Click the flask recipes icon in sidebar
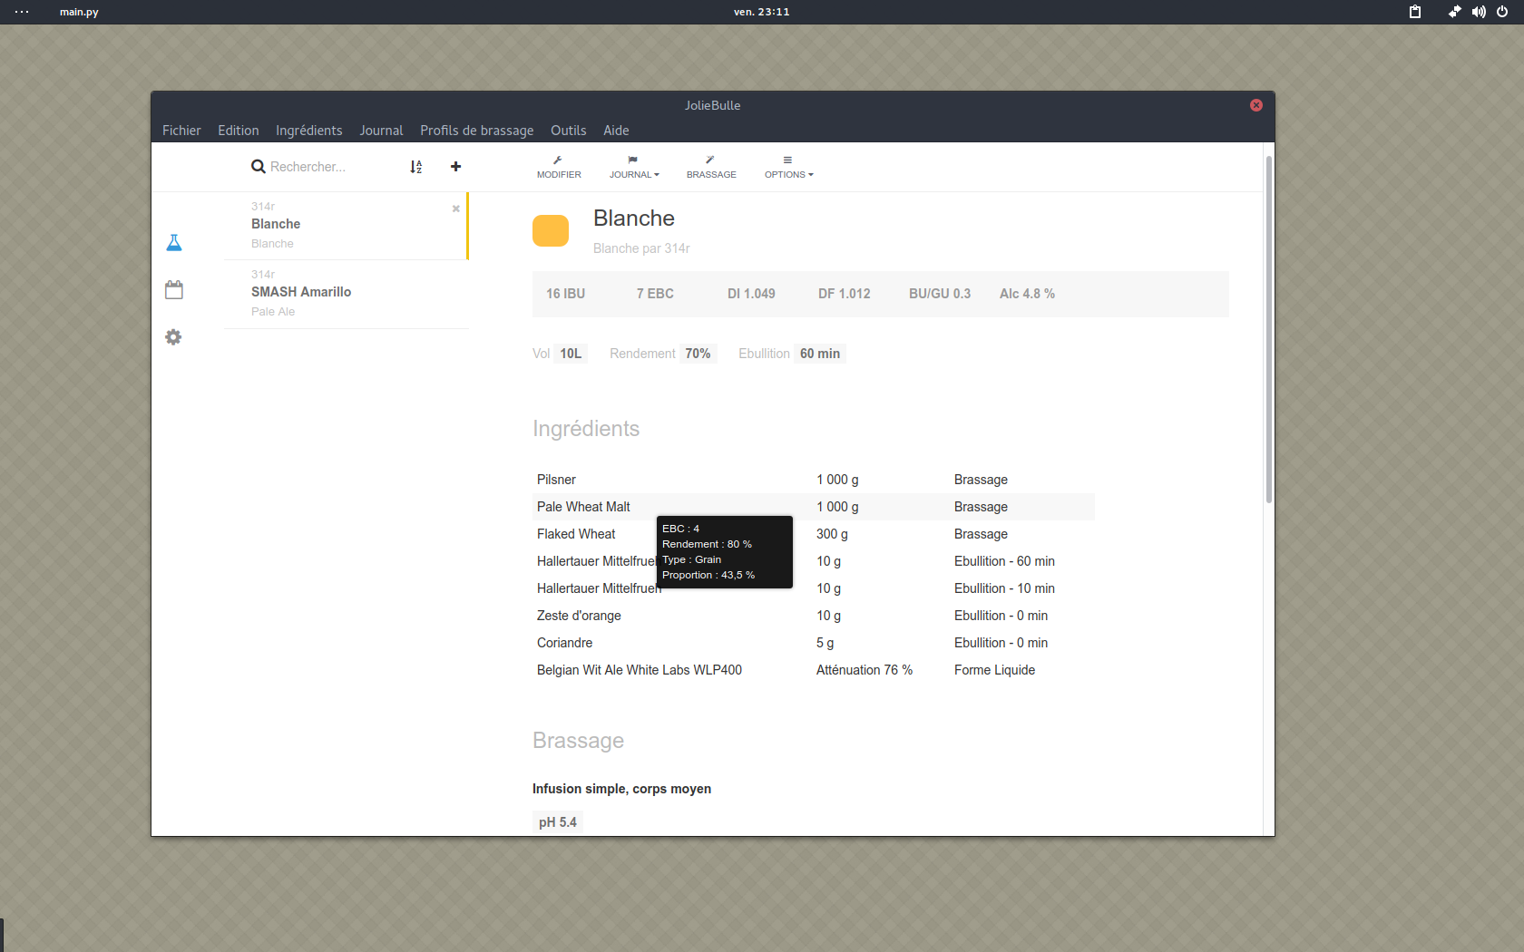 [x=174, y=243]
